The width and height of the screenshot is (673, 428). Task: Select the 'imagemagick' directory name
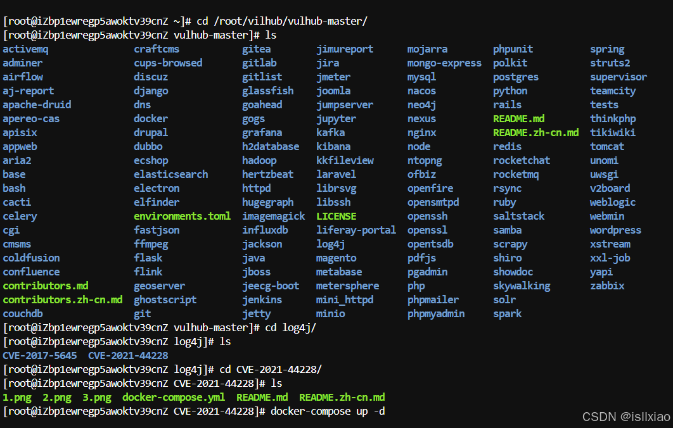point(273,216)
